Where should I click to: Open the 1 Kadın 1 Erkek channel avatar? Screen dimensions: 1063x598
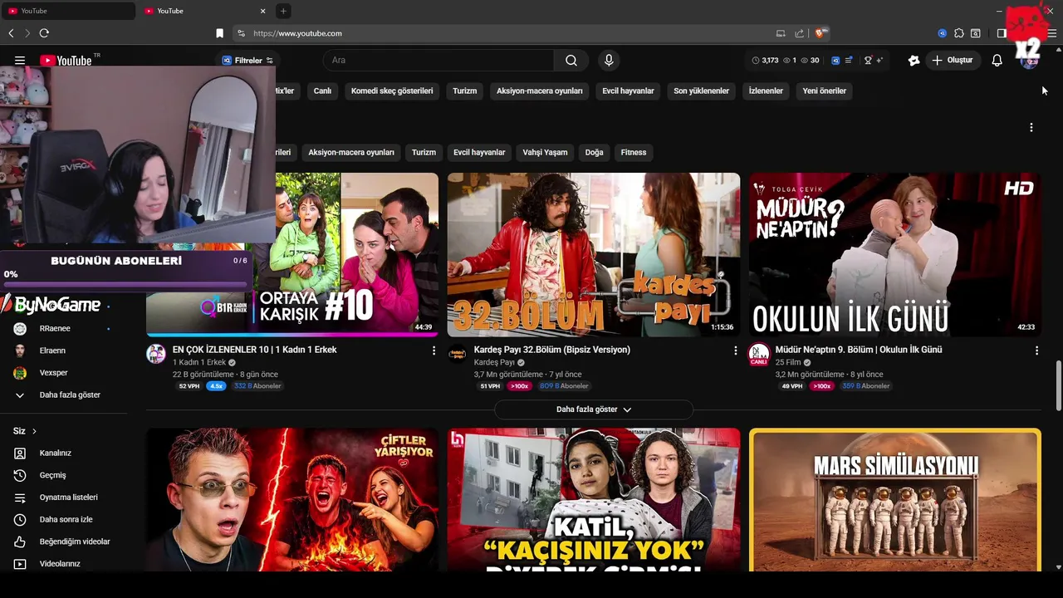[x=156, y=354]
